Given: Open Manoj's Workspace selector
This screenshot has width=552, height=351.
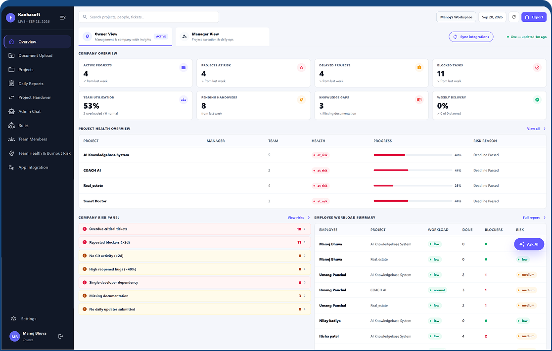Looking at the screenshot, I should click(x=456, y=17).
